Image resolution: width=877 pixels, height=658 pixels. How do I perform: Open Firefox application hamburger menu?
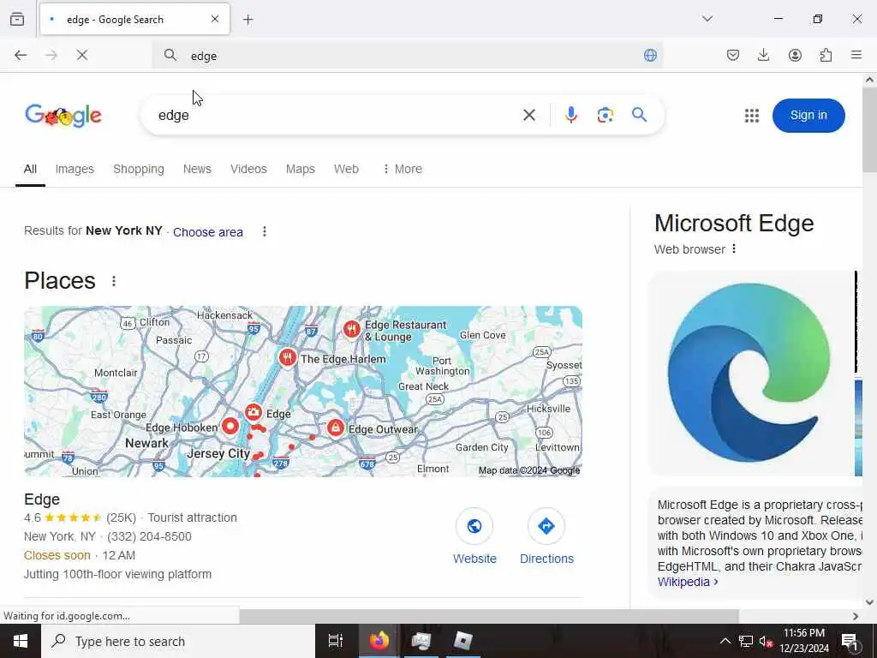856,55
